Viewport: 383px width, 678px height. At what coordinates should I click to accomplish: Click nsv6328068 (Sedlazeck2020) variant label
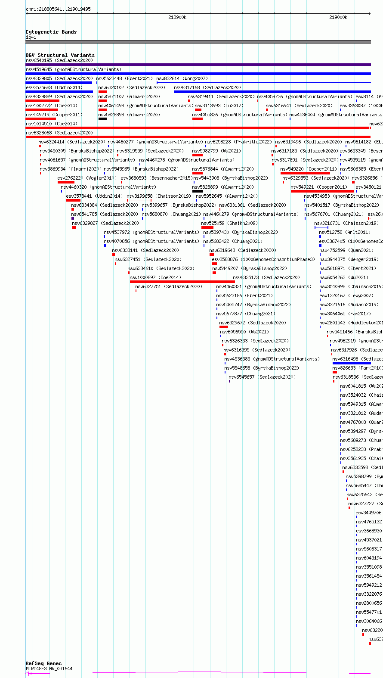[59, 133]
